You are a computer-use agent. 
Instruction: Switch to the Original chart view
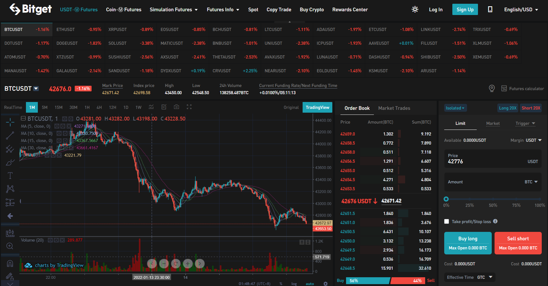291,107
